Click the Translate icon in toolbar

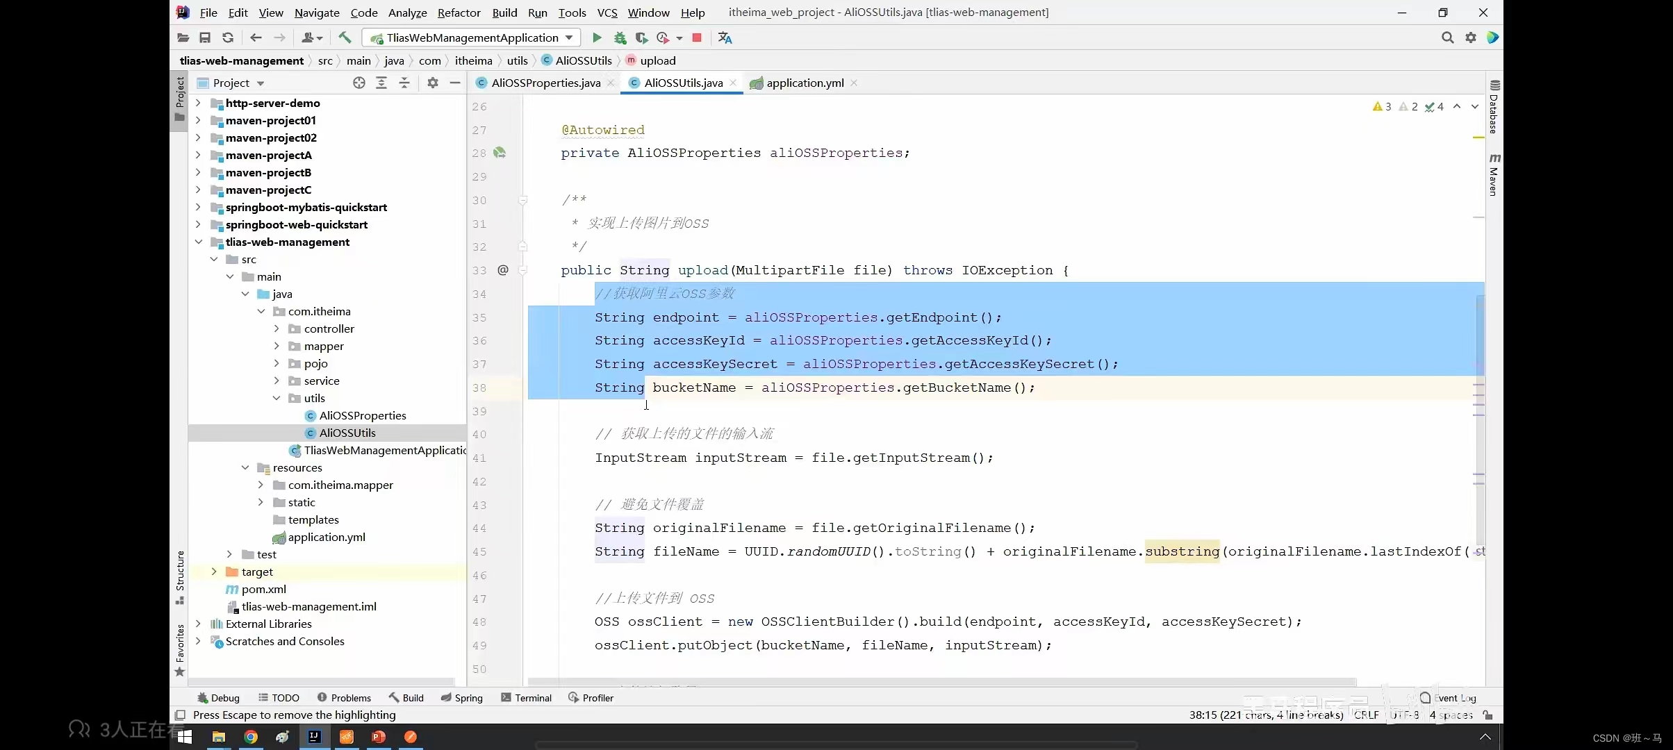point(725,37)
